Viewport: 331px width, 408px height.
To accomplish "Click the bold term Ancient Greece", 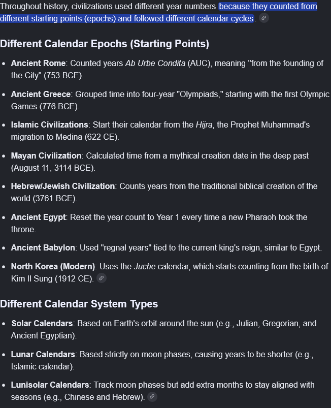I will (x=41, y=94).
